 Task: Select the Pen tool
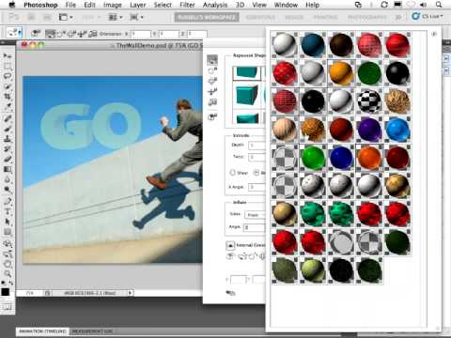[8, 201]
